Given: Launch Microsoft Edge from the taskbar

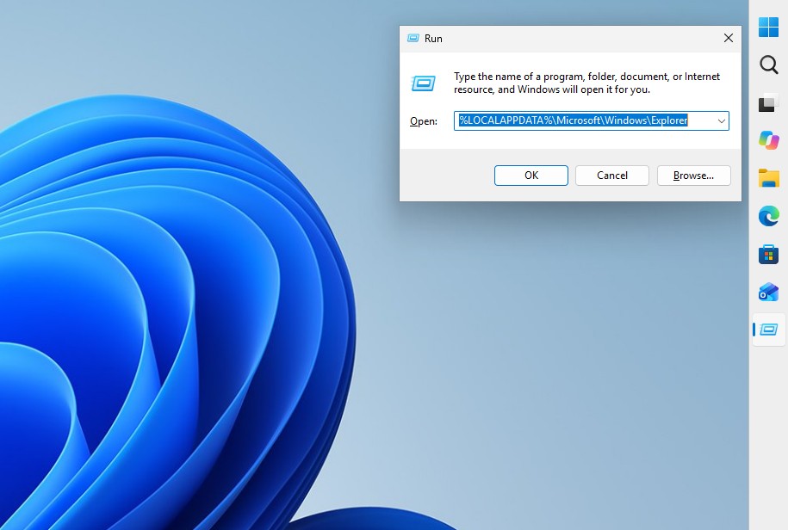Looking at the screenshot, I should pos(768,216).
